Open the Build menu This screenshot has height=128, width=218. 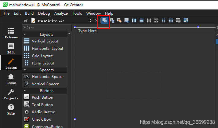(29, 13)
